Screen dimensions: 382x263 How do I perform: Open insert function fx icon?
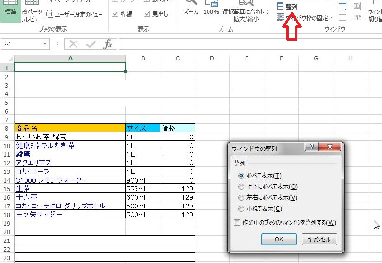tap(108, 44)
